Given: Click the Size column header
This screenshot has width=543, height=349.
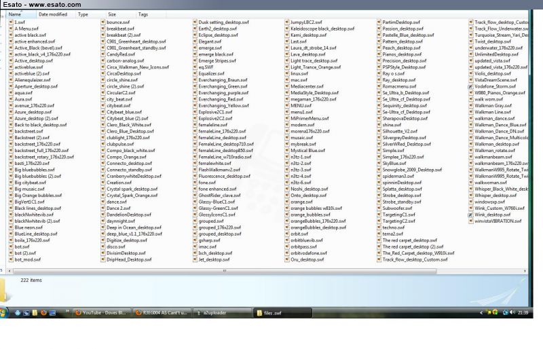Looking at the screenshot, I should click(112, 14).
